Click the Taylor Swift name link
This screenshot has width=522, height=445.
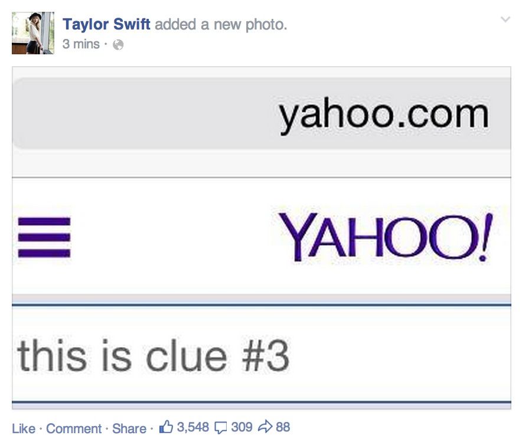tap(106, 24)
